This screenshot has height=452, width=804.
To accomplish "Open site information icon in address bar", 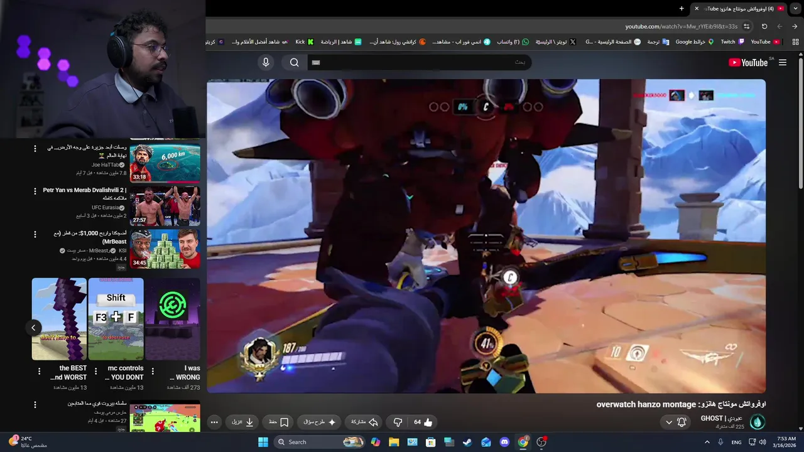I will click(x=746, y=26).
